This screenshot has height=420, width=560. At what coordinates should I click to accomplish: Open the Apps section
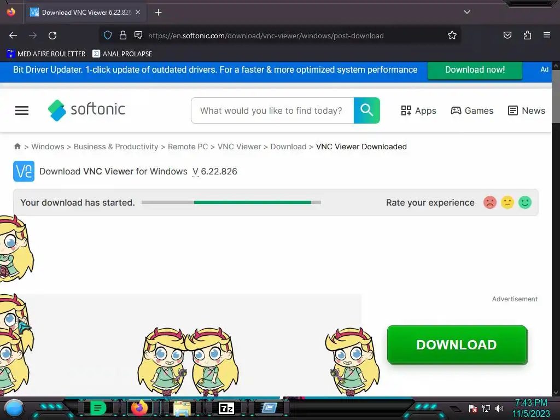[418, 110]
